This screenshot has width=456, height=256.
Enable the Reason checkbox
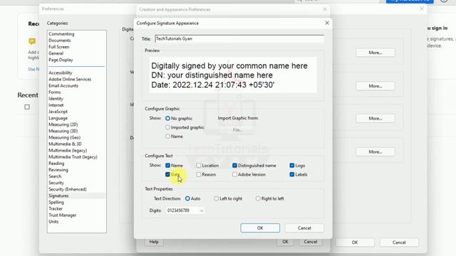(199, 174)
